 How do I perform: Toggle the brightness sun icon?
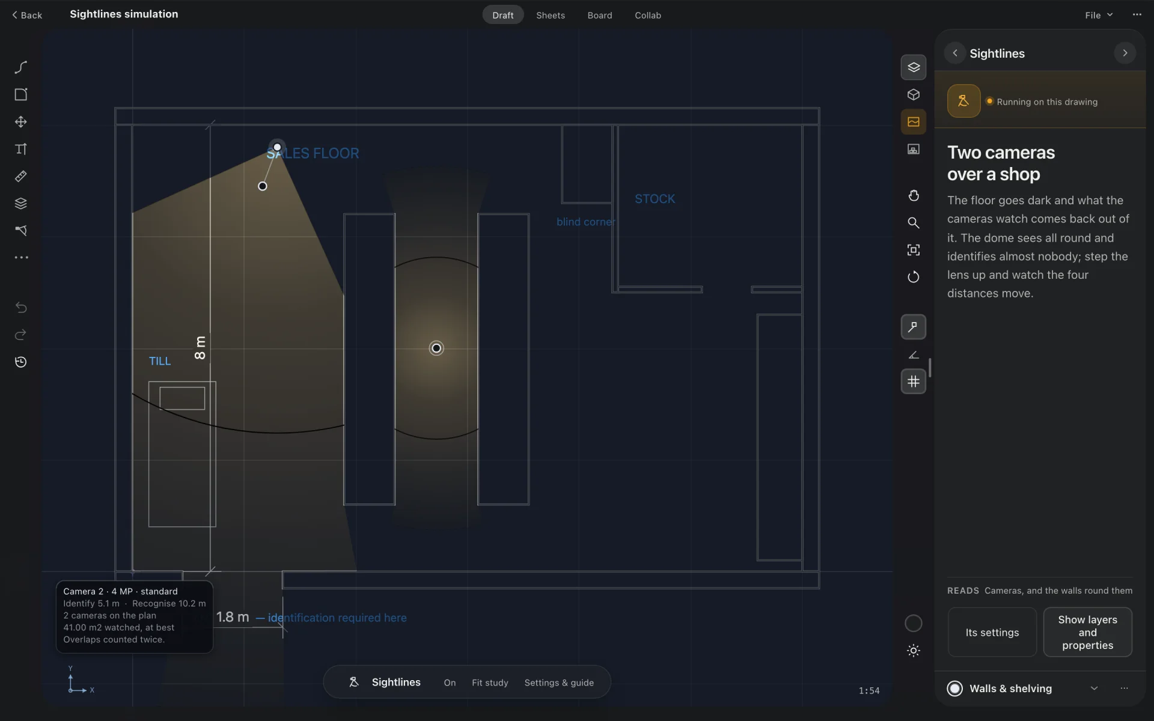pos(914,651)
